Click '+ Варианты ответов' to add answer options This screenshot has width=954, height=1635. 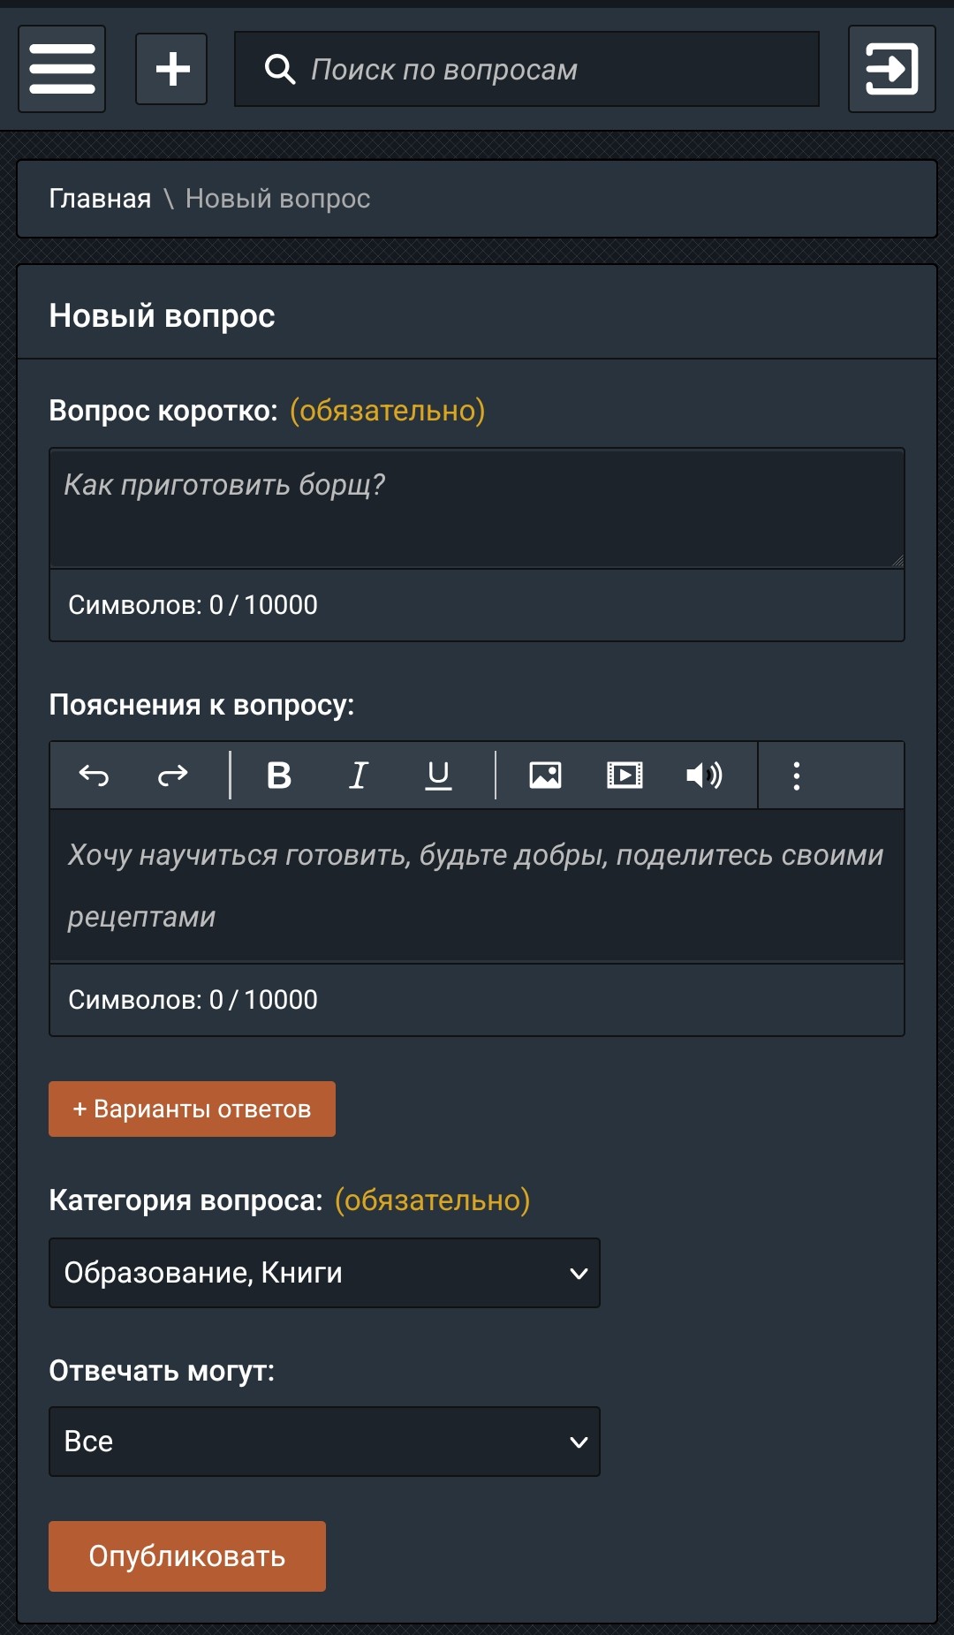[192, 1109]
